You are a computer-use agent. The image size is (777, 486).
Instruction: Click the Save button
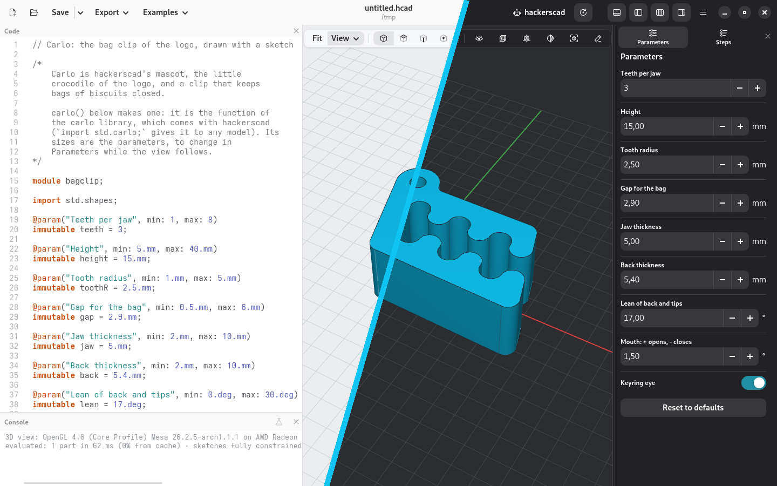pyautogui.click(x=60, y=12)
